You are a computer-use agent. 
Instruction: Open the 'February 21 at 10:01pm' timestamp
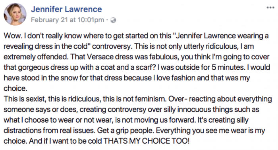point(68,20)
